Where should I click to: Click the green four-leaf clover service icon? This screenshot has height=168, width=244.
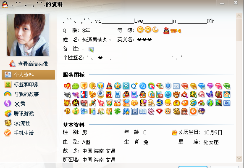(118, 112)
